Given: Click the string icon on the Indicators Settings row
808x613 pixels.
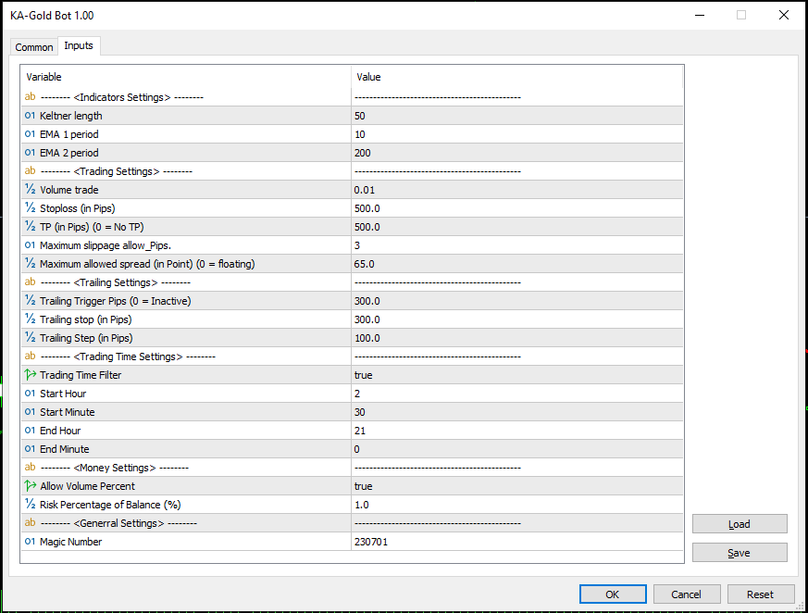Looking at the screenshot, I should (x=29, y=96).
